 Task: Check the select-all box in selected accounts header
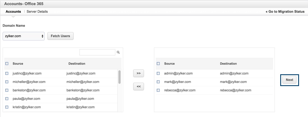coord(158,64)
